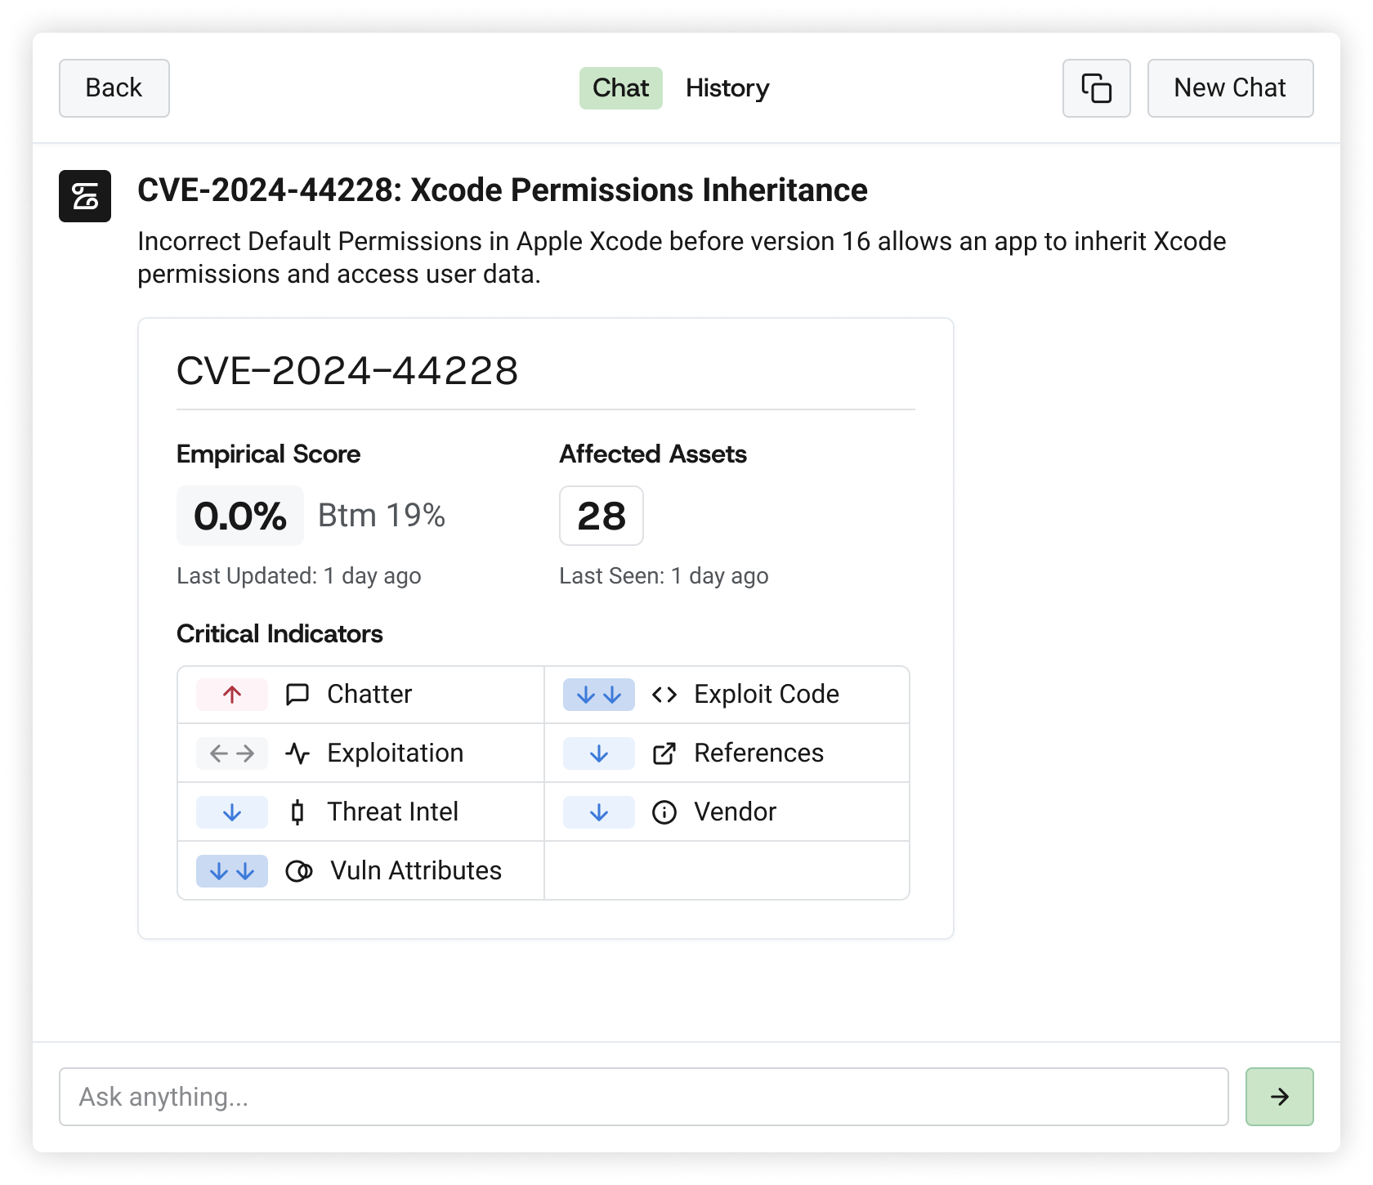Click the Exploit Code brackets icon

664,695
